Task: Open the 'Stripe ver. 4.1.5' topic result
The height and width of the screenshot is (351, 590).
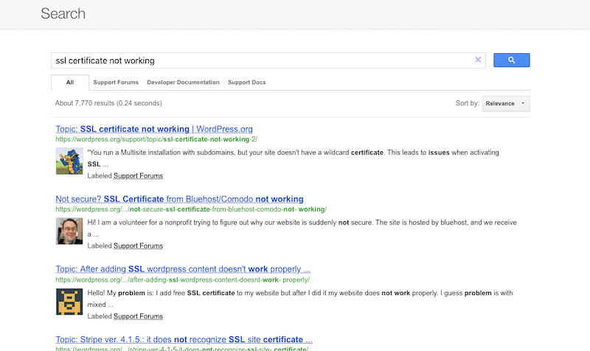Action: click(184, 339)
